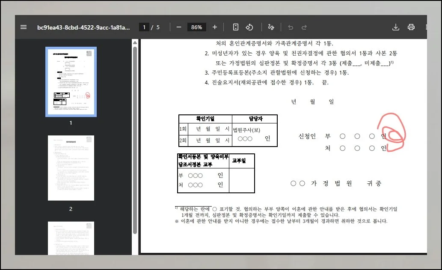Image resolution: width=442 pixels, height=270 pixels.
Task: Click the PDF file name title
Action: tap(83, 27)
